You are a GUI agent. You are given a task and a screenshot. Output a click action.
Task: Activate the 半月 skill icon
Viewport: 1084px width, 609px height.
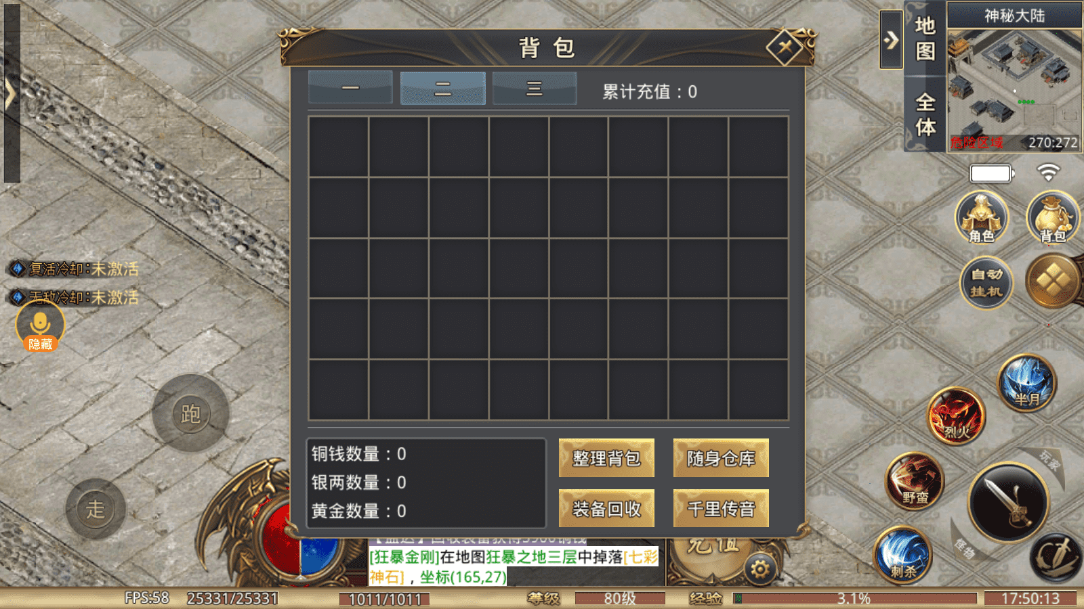(x=1027, y=382)
